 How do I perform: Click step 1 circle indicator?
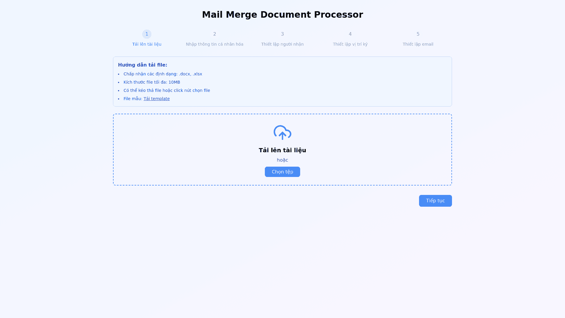(x=147, y=34)
